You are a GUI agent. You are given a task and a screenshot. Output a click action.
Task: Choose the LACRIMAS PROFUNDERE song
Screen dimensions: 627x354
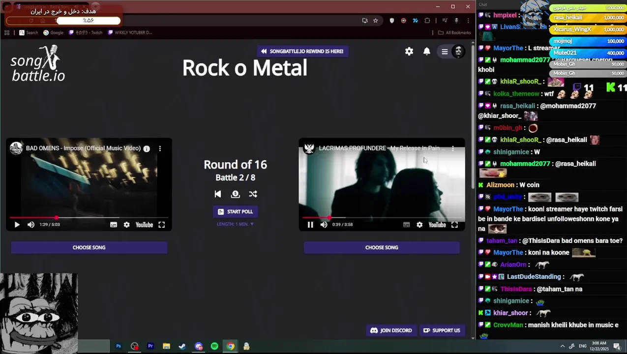pyautogui.click(x=382, y=247)
